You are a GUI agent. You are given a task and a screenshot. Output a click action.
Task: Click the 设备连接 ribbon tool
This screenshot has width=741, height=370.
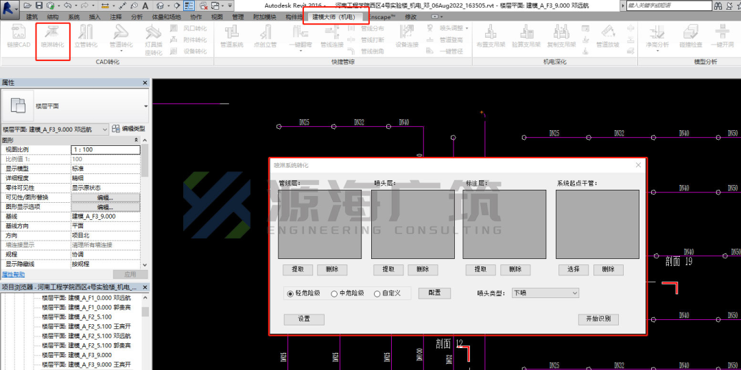[x=407, y=36]
